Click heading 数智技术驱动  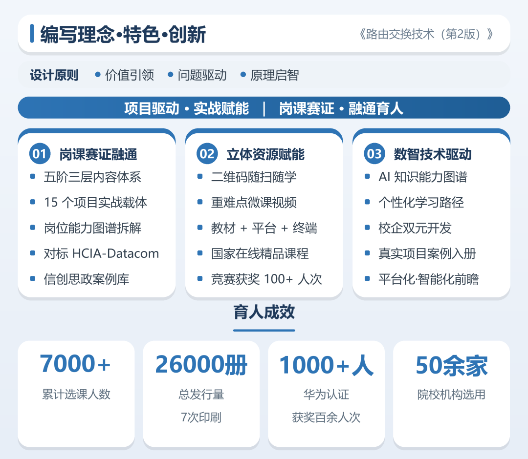click(433, 154)
